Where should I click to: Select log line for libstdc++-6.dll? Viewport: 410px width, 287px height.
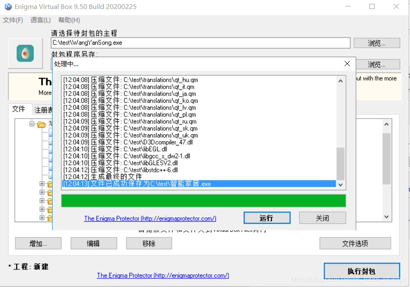pos(199,170)
